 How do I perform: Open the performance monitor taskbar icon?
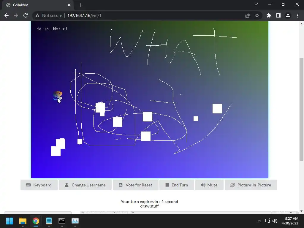75,221
